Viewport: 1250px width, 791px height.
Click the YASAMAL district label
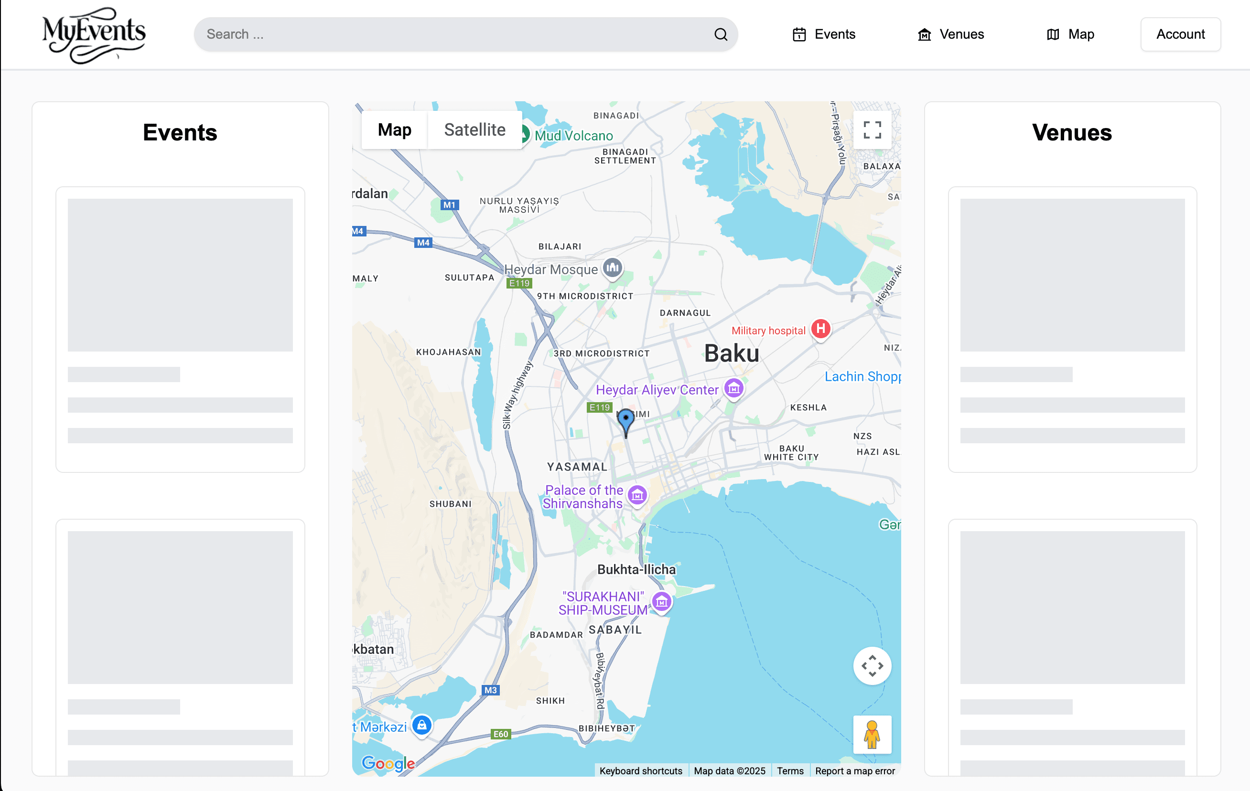(x=577, y=467)
